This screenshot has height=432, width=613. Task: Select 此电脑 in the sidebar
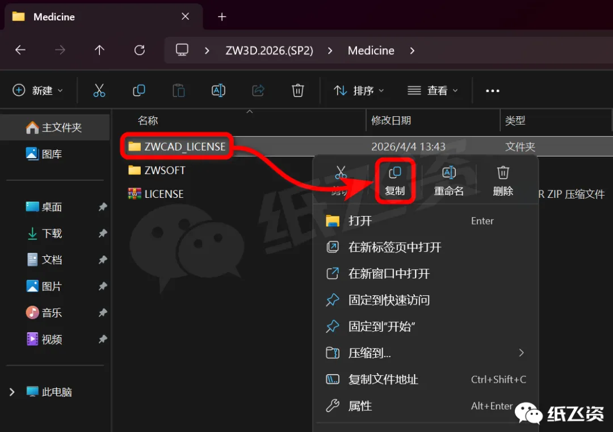49,392
